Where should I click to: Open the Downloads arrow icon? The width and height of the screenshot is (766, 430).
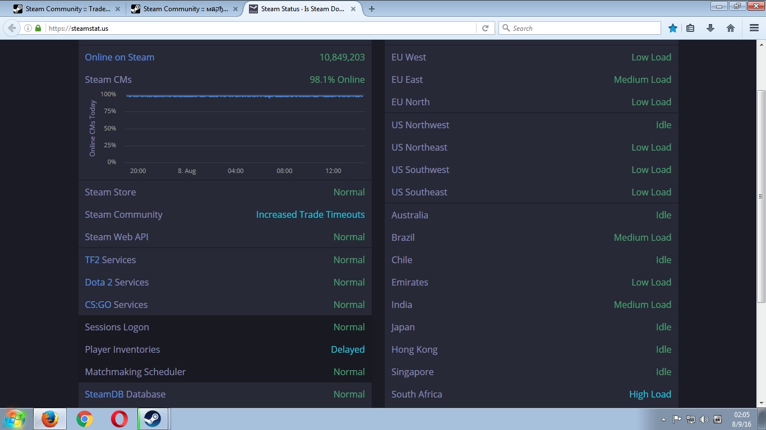[710, 28]
